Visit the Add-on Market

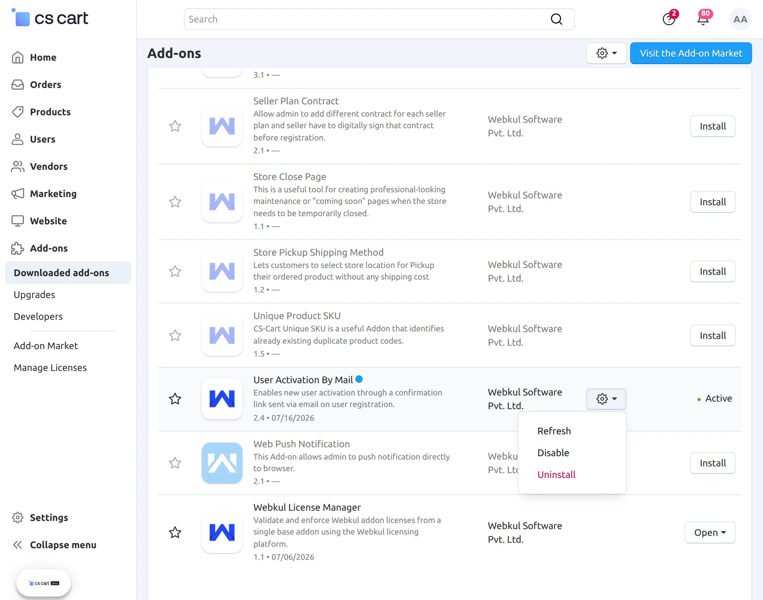click(691, 53)
